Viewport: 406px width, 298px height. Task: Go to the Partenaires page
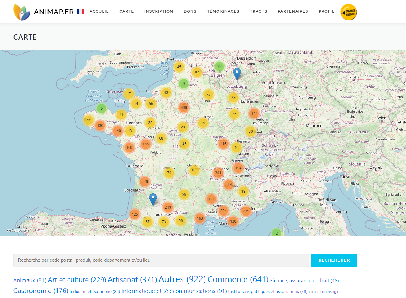pos(293,11)
